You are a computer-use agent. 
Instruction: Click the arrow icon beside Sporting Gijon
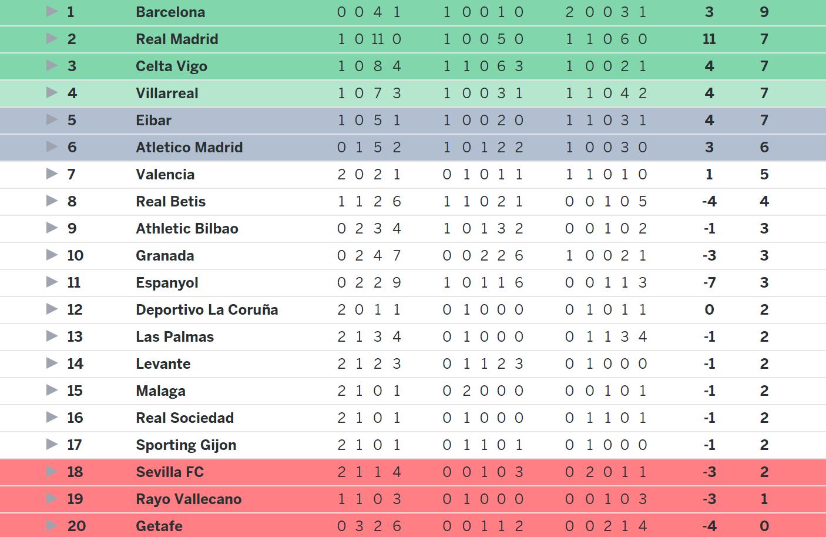pyautogui.click(x=52, y=445)
